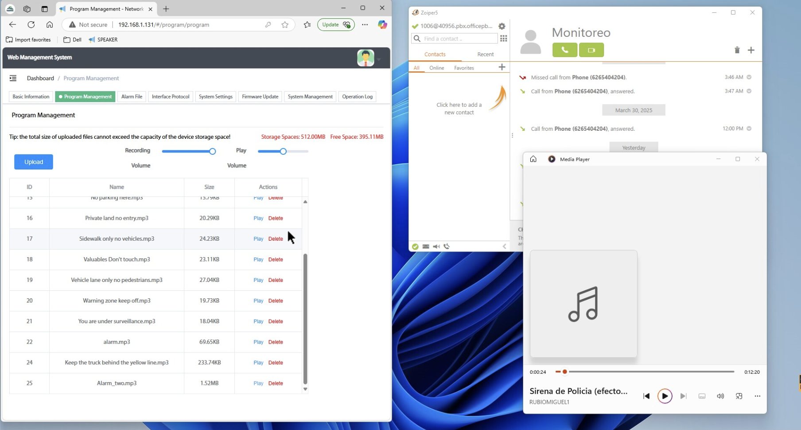The height and width of the screenshot is (430, 801).
Task: Delete Sidewalk only no vehicles.mp3
Action: 276,239
